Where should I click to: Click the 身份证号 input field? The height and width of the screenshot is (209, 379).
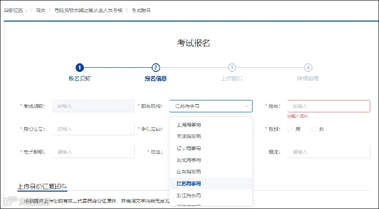[93, 129]
